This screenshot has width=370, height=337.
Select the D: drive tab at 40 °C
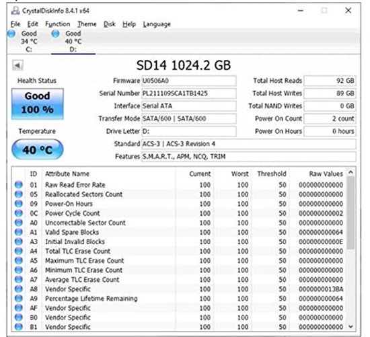pos(73,41)
